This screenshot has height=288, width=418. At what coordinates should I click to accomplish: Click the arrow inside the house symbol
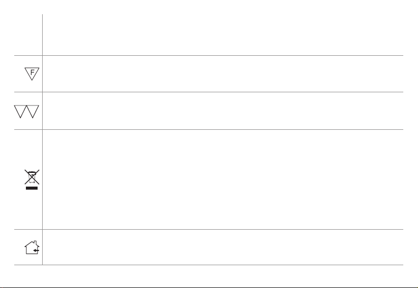[x=37, y=250]
